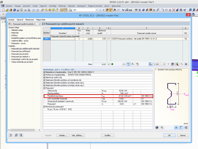Open Upravit menu in RF-STEEL EC3 window

point(20,20)
